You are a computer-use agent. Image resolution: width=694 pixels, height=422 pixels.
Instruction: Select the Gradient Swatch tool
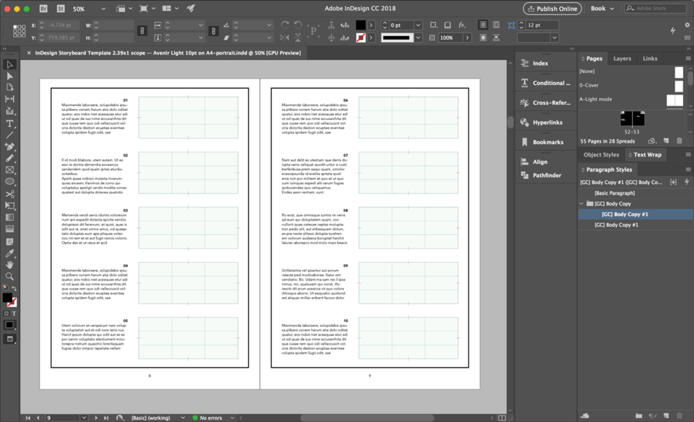(9, 217)
